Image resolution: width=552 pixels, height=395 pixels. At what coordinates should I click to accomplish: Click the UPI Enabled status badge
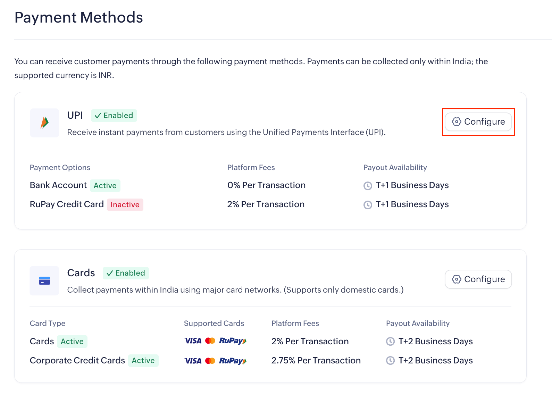(x=114, y=116)
